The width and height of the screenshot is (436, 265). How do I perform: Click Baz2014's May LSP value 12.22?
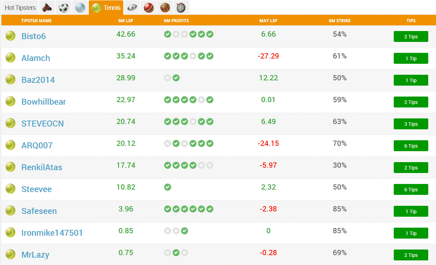click(x=268, y=78)
